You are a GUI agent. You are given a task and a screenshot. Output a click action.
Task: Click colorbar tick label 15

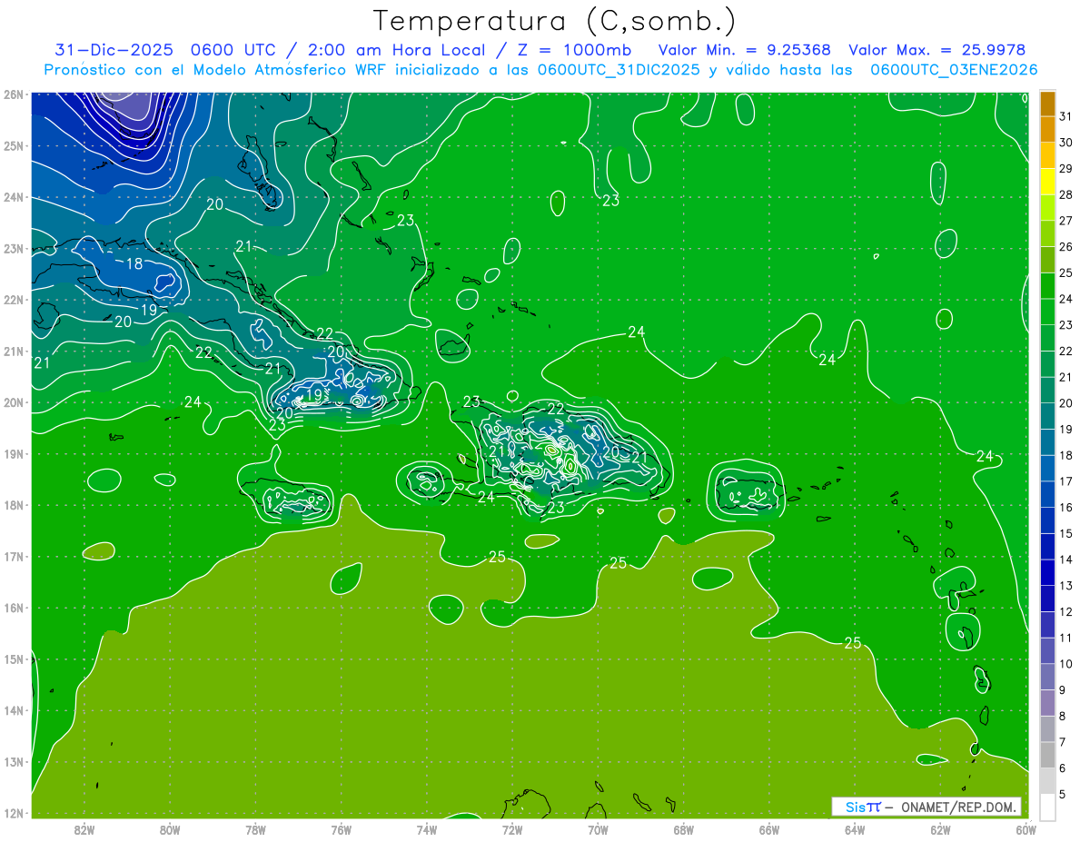[1065, 534]
